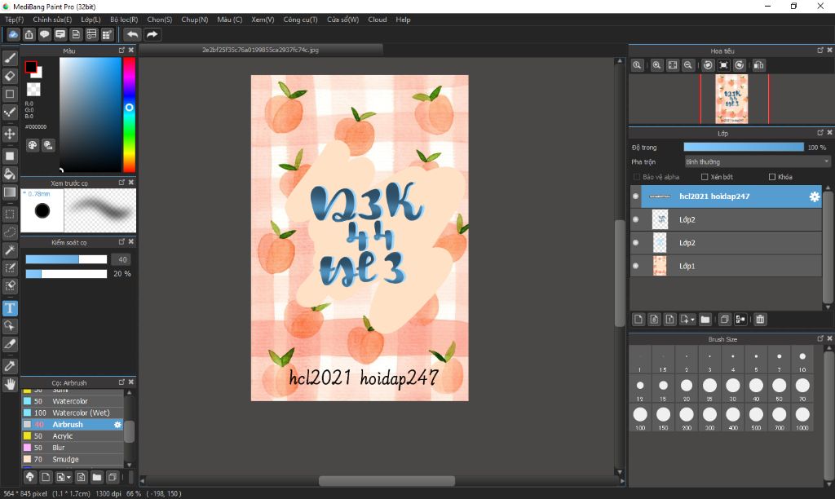Image resolution: width=835 pixels, height=499 pixels.
Task: Open the Chỉnh sửa(E) menu
Action: (x=52, y=20)
